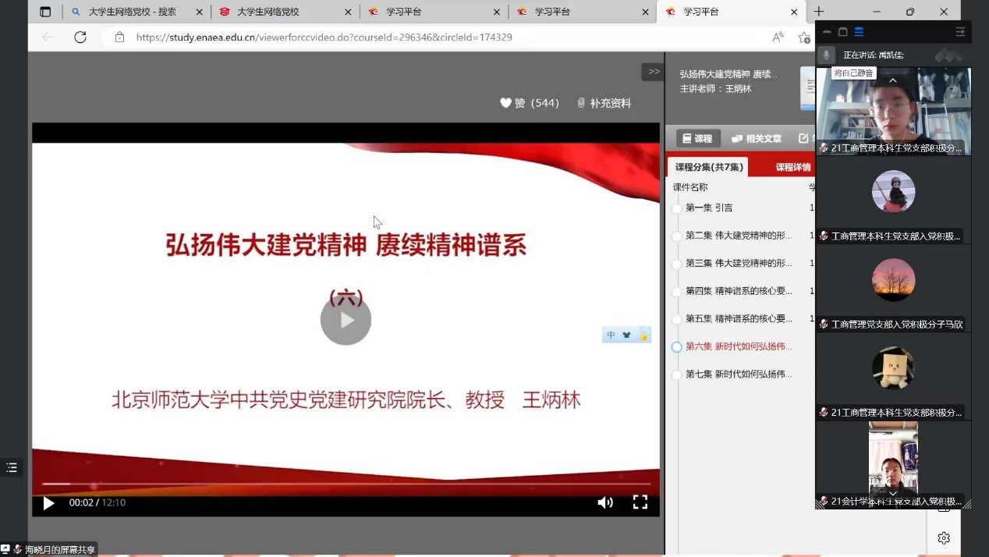Image resolution: width=989 pixels, height=557 pixels.
Task: Select radio for 第四集 精神谱系的核心要
Action: click(677, 292)
